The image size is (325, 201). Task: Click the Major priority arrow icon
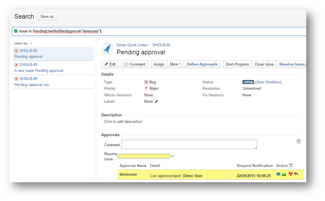tap(146, 88)
